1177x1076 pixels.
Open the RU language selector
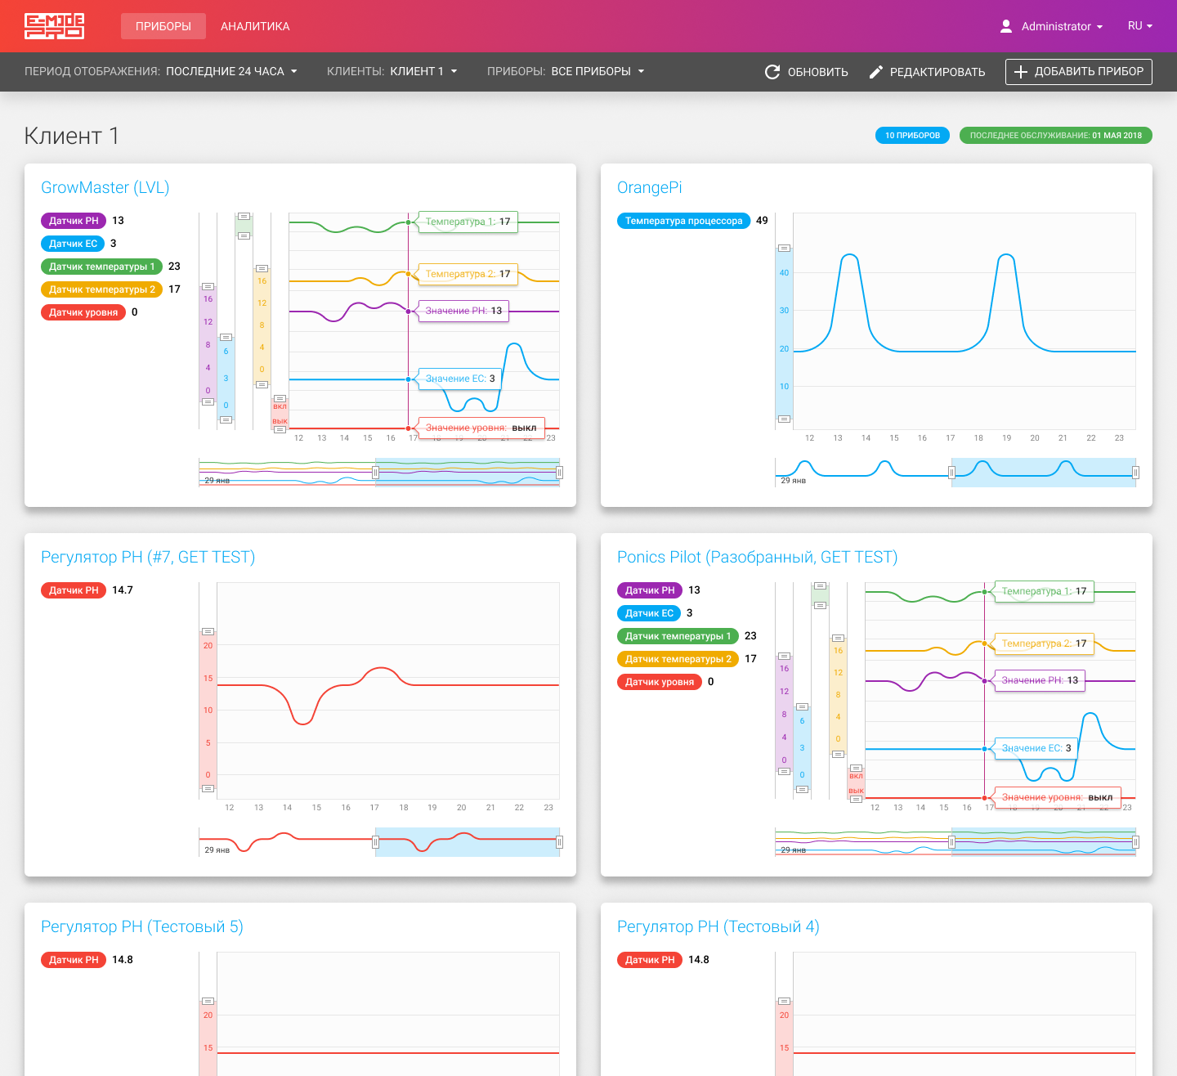[1140, 26]
